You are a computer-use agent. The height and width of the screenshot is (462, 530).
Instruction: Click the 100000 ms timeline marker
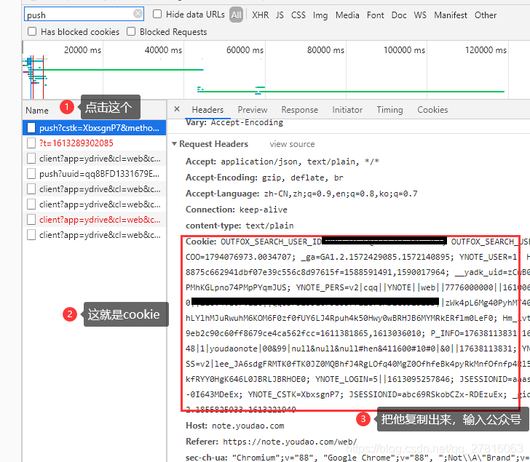point(404,50)
